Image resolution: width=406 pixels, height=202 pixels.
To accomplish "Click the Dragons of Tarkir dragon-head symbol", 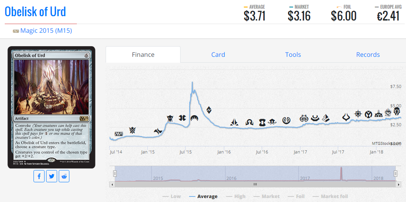I will 170,118.
